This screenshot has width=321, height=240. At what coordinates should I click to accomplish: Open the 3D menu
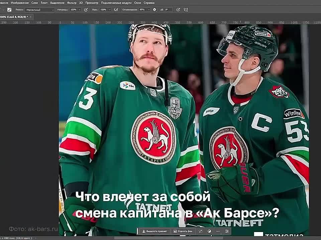pos(81,3)
